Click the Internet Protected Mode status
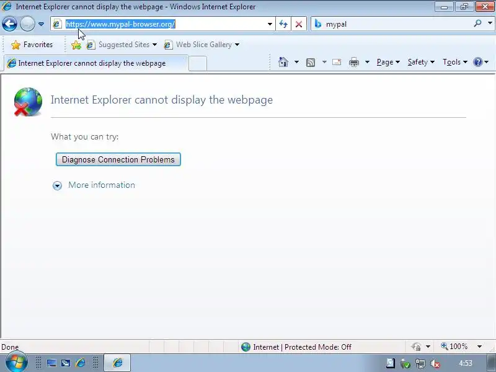 coord(296,347)
